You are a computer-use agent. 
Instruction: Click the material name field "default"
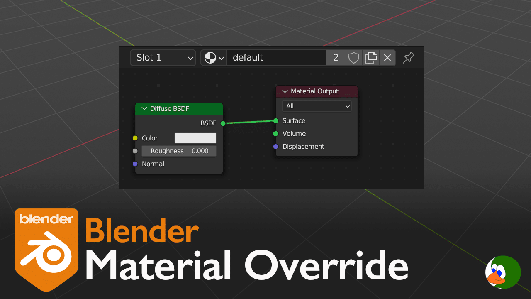click(276, 58)
